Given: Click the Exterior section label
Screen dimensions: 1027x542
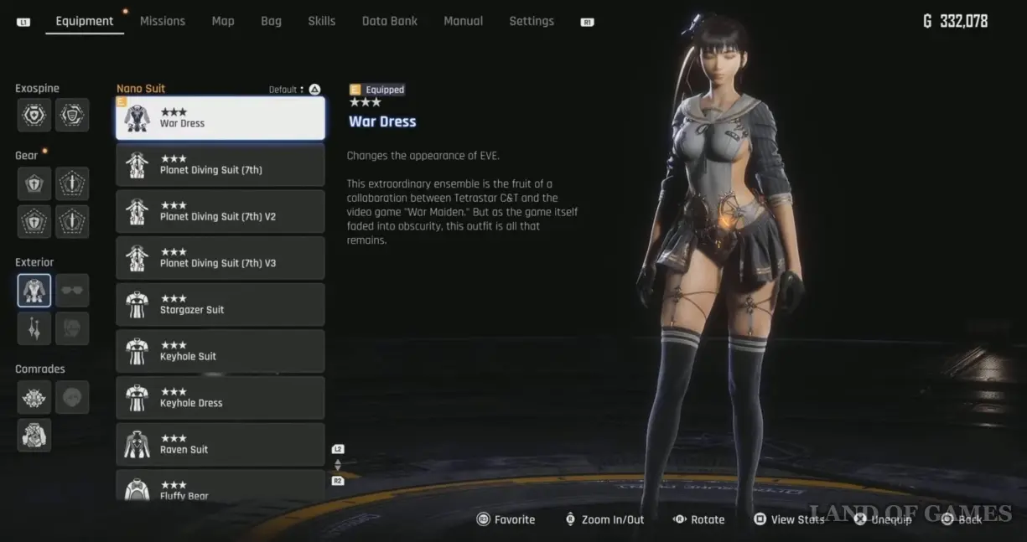Looking at the screenshot, I should 34,262.
